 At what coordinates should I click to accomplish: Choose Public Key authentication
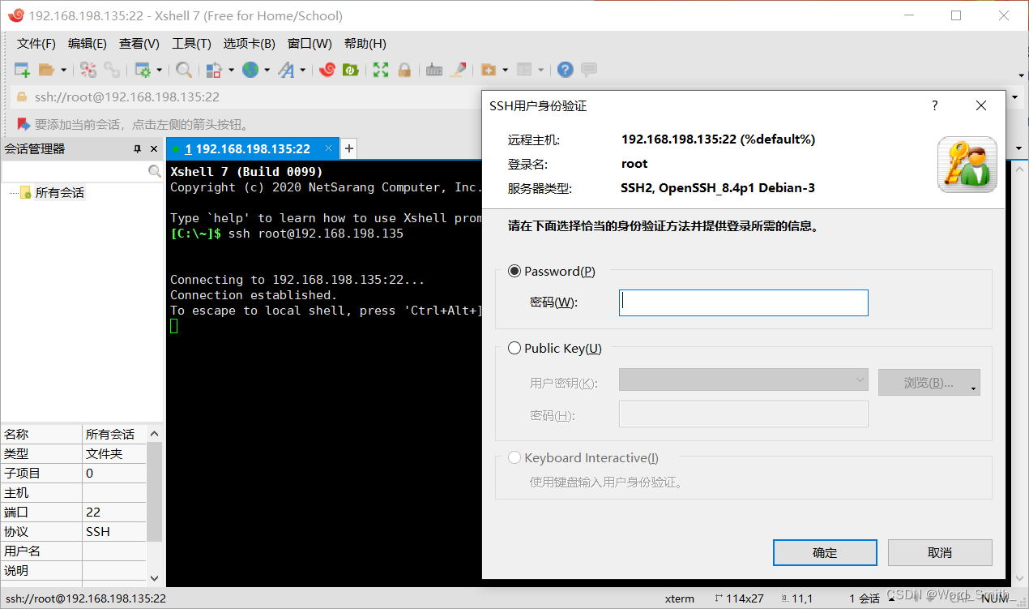pos(515,348)
